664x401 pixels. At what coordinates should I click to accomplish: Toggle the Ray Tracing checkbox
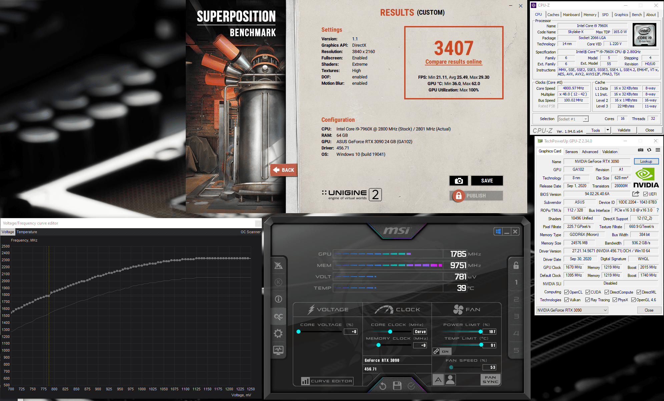click(x=588, y=300)
